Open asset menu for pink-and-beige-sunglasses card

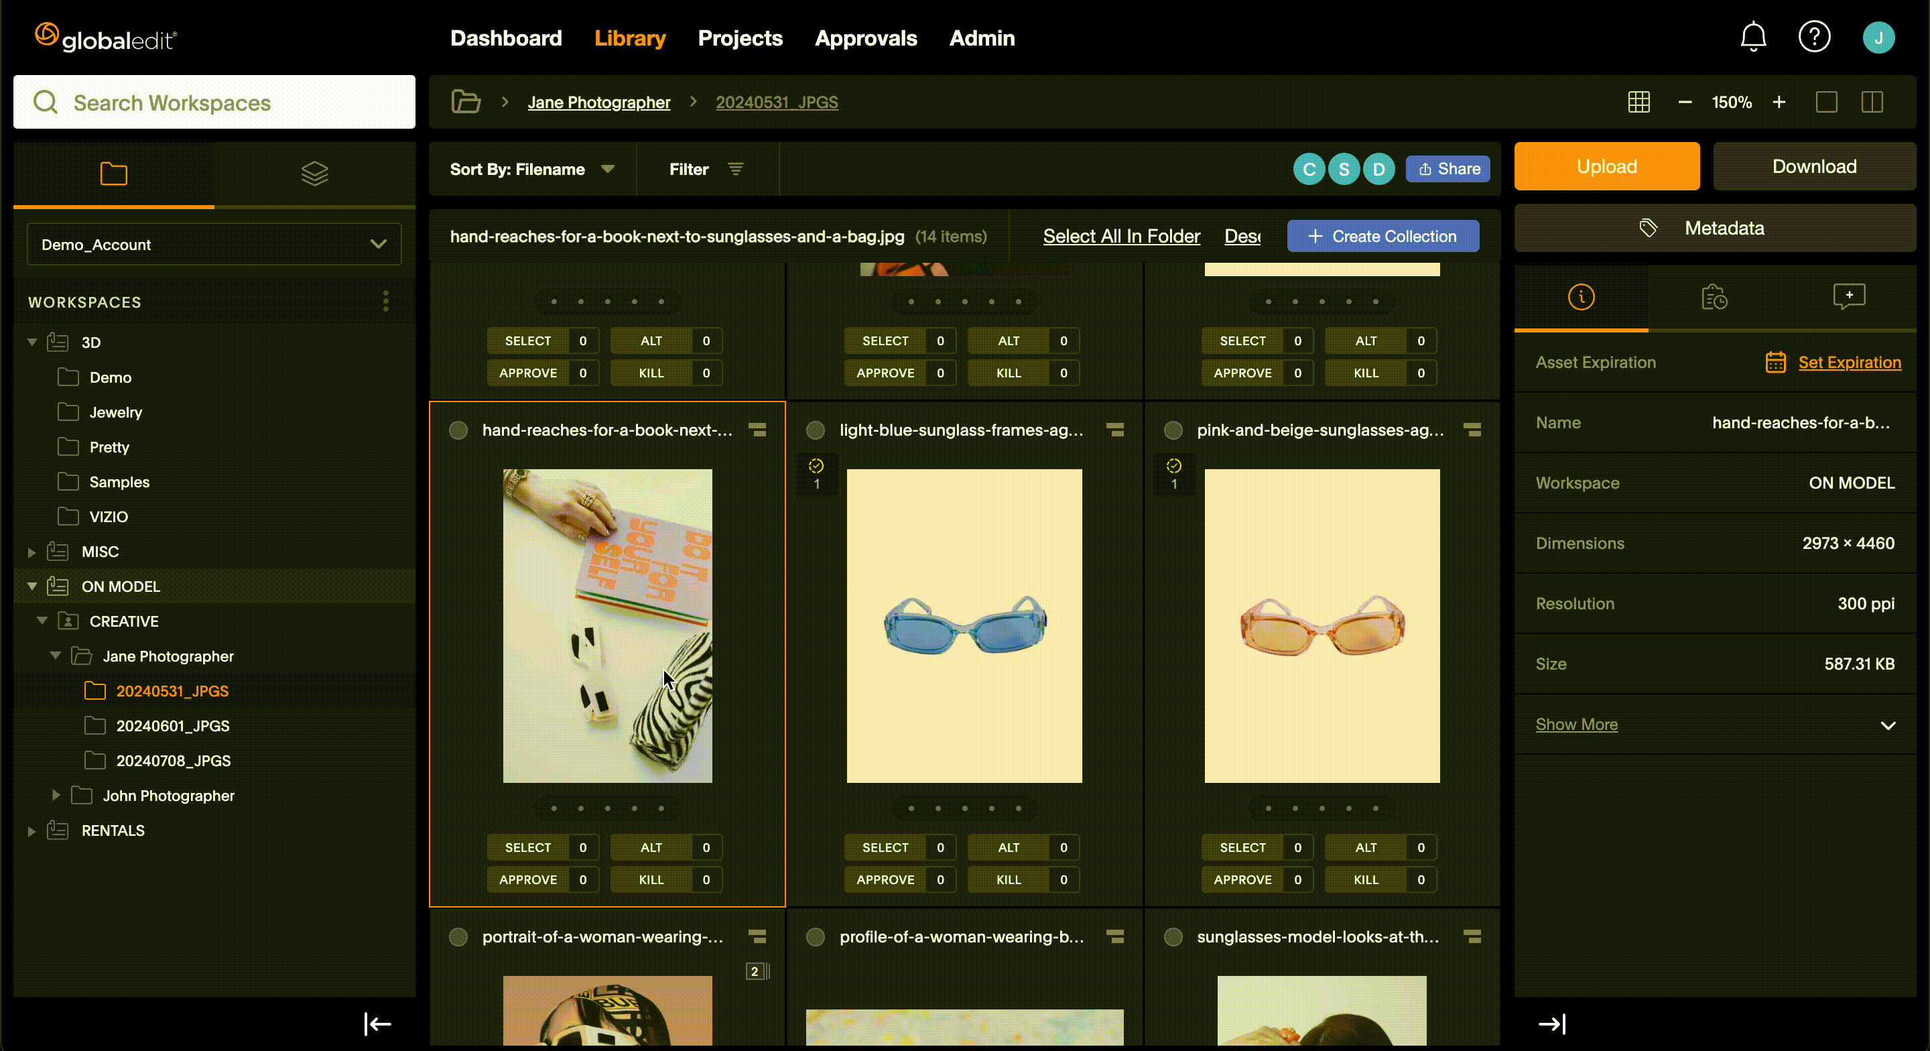tap(1472, 430)
